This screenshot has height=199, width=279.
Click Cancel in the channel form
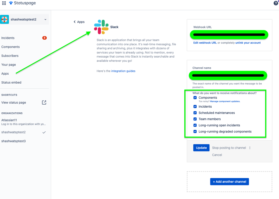(217, 155)
